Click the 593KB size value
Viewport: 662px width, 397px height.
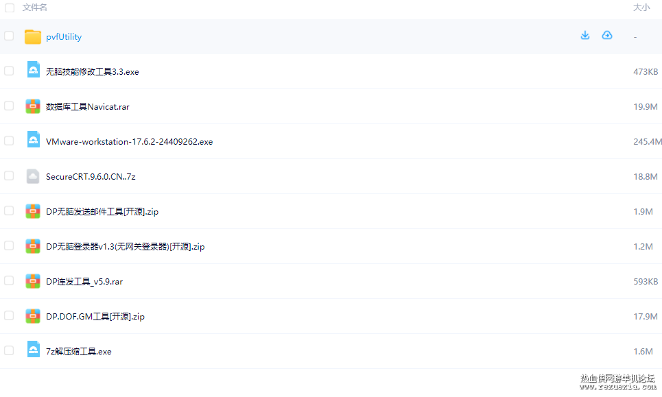click(x=646, y=282)
